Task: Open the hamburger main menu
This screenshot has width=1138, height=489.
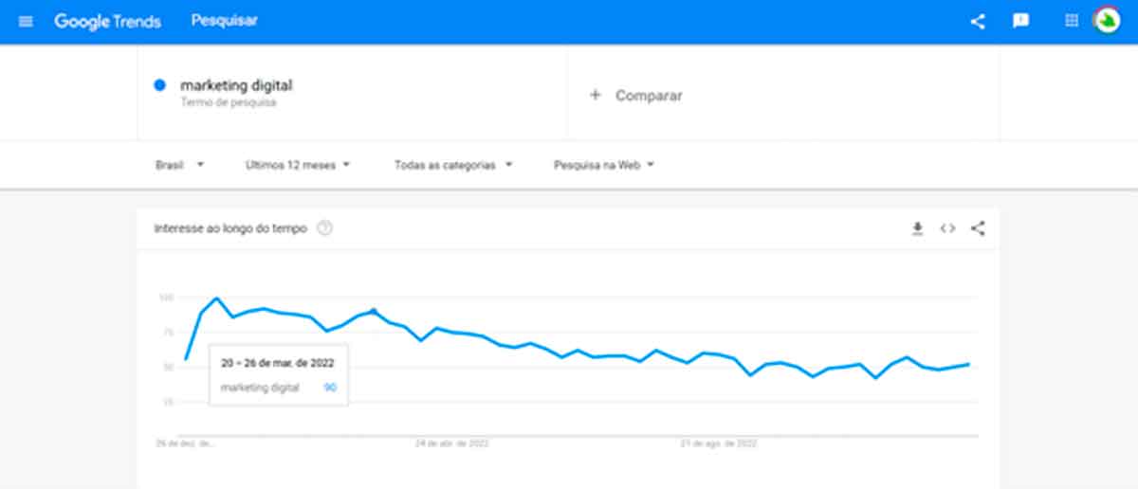Action: 26,21
